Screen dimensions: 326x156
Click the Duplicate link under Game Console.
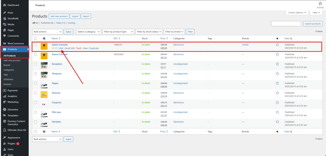tap(94, 48)
